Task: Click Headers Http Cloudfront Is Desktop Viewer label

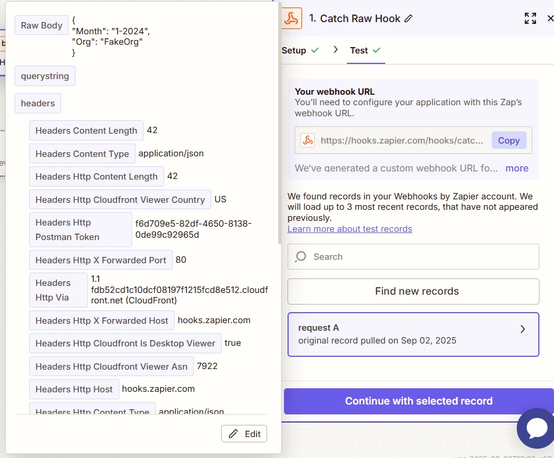Action: pos(126,343)
